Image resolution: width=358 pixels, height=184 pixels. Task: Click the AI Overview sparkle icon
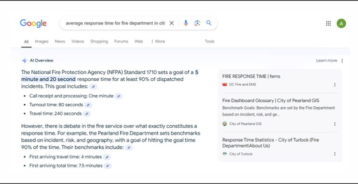coord(25,61)
